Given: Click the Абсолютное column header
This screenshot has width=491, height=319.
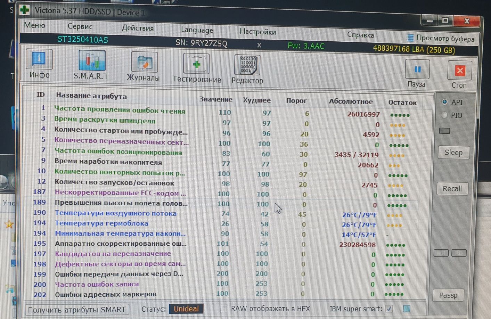Looking at the screenshot, I should click(x=351, y=102).
